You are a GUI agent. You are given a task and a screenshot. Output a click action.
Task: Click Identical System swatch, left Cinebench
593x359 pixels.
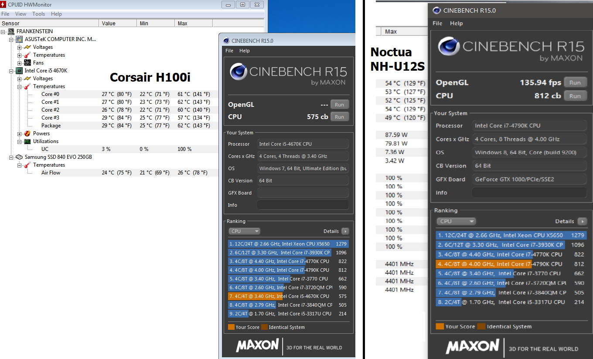click(x=264, y=327)
